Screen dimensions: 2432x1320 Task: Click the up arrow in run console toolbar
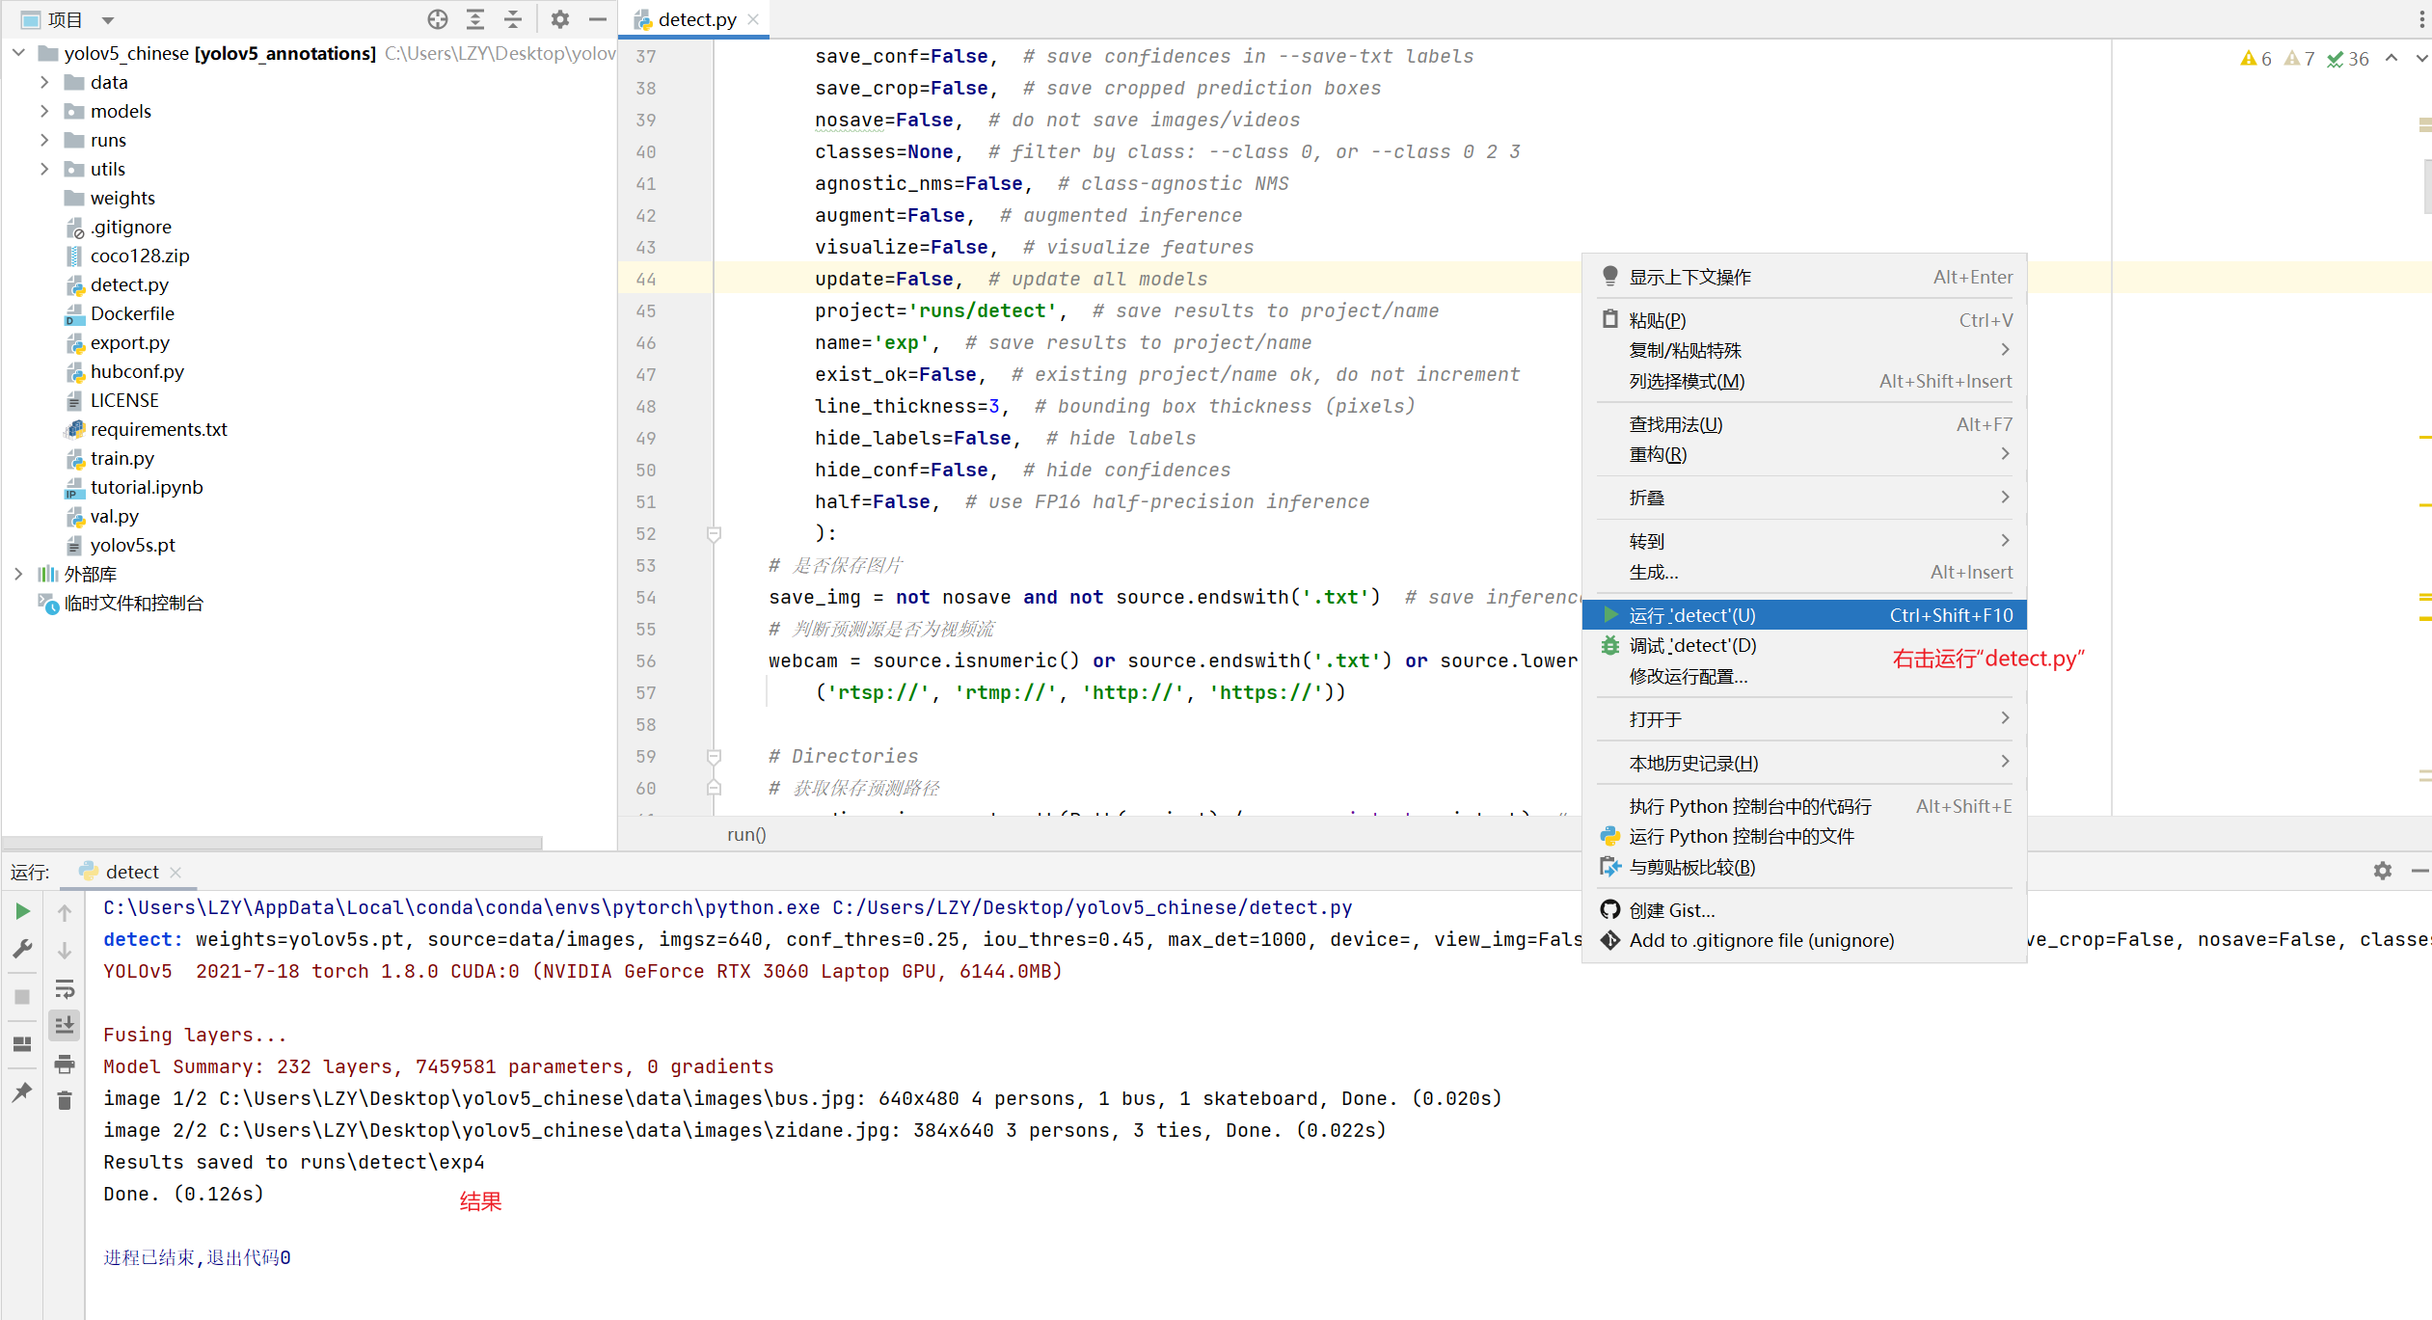pos(65,912)
